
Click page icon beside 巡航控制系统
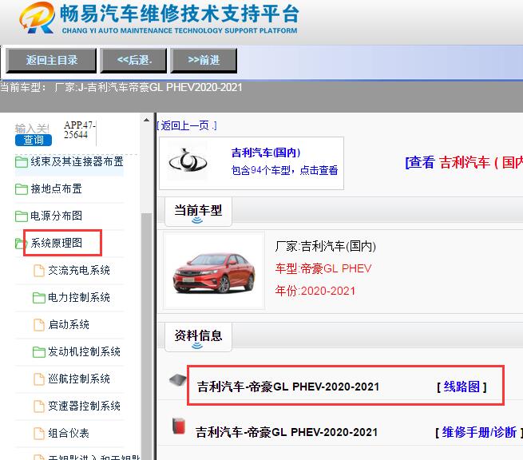tap(39, 379)
